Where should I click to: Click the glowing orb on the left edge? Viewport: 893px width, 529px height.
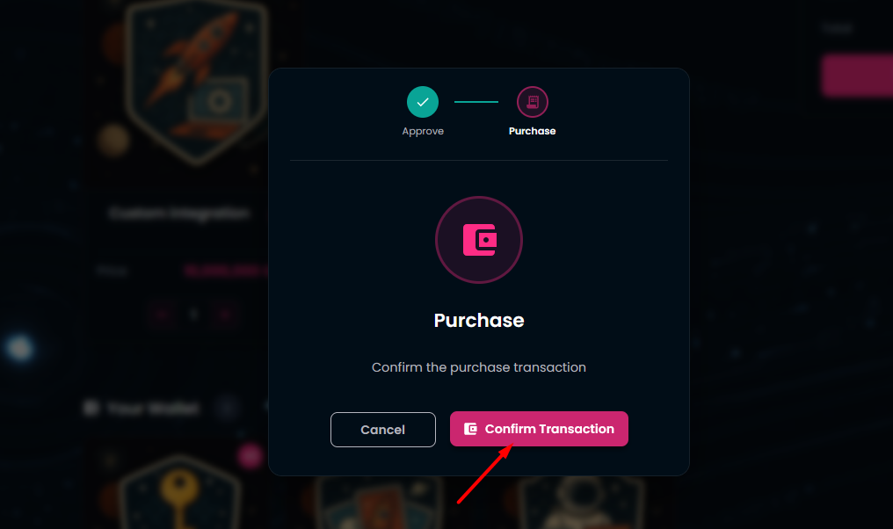(x=19, y=349)
